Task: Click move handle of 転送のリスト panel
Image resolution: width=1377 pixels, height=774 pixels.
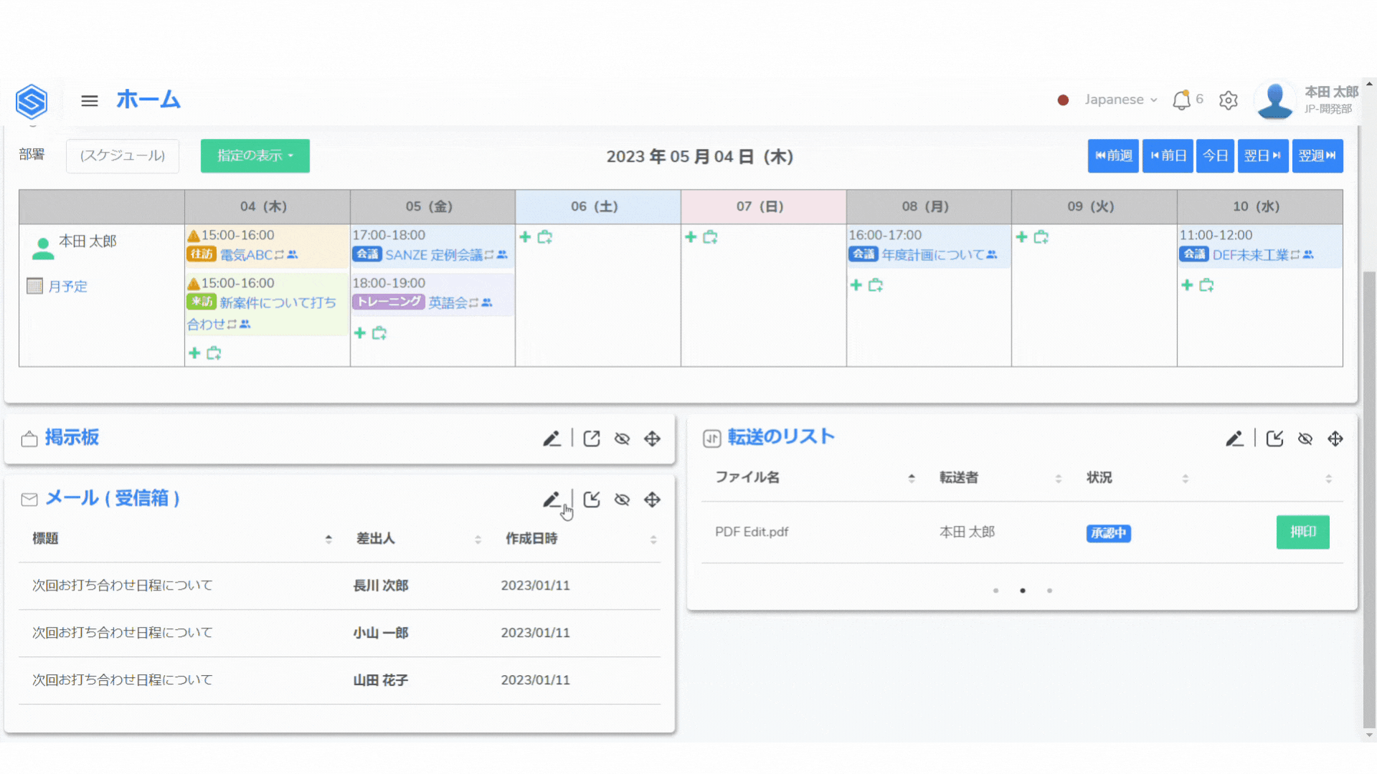Action: tap(1335, 439)
